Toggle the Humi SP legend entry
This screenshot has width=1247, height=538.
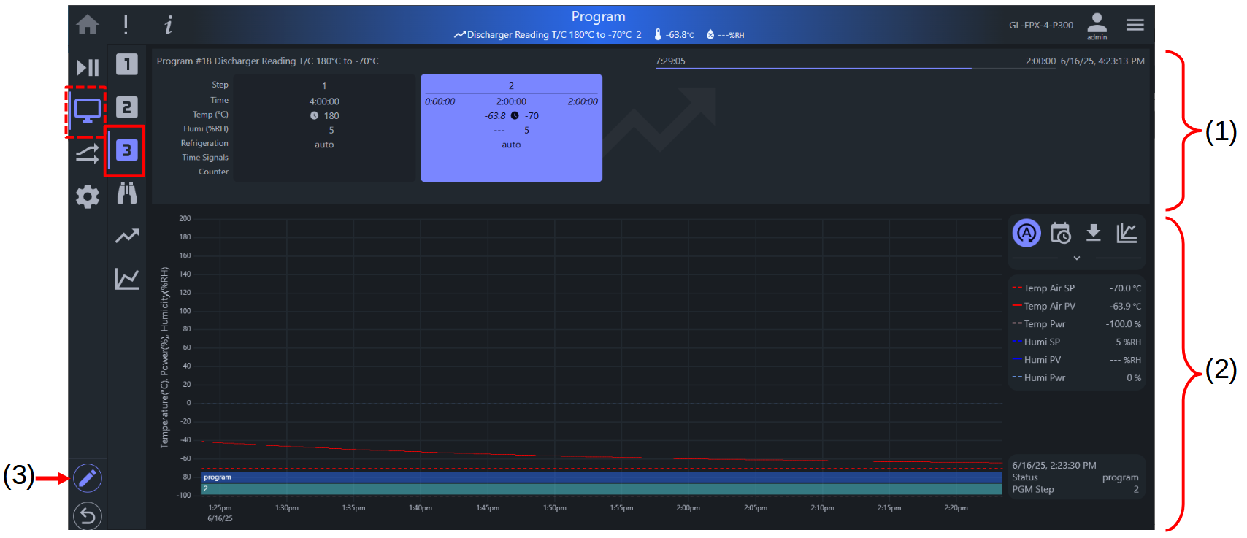[1076, 342]
